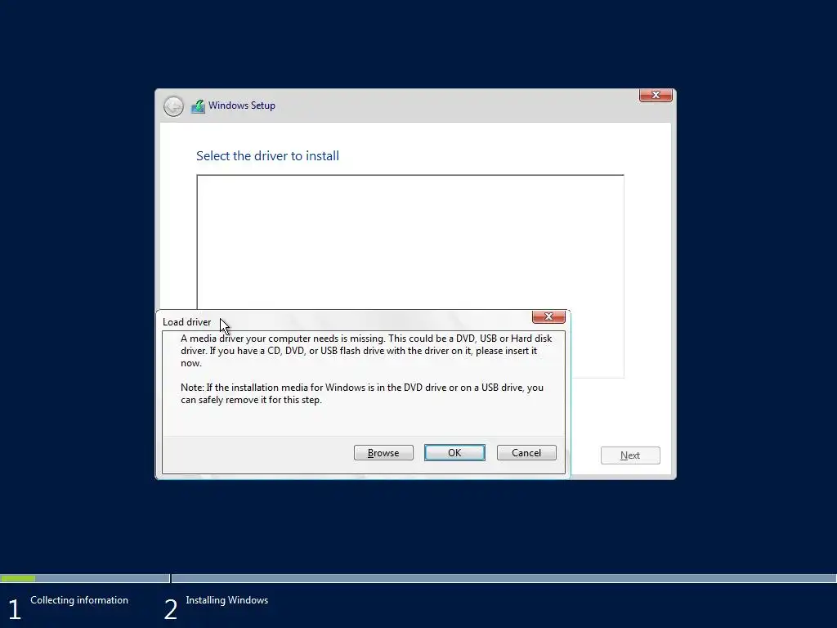This screenshot has width=837, height=628.
Task: Click the 'Select the driver to install' heading
Action: [x=267, y=156]
